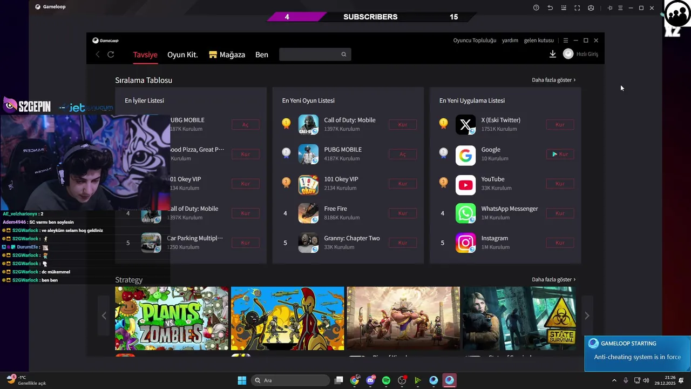691x389 pixels.
Task: Open volume control in system tray
Action: [x=646, y=380]
